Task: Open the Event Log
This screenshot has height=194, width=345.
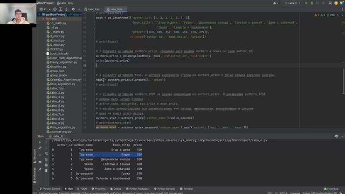Action: 331,189
